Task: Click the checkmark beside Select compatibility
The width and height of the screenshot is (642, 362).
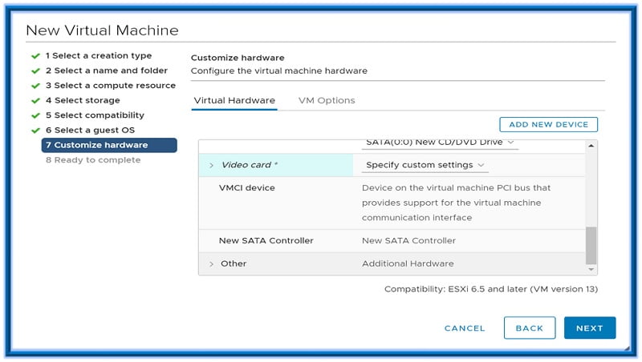Action: click(35, 115)
